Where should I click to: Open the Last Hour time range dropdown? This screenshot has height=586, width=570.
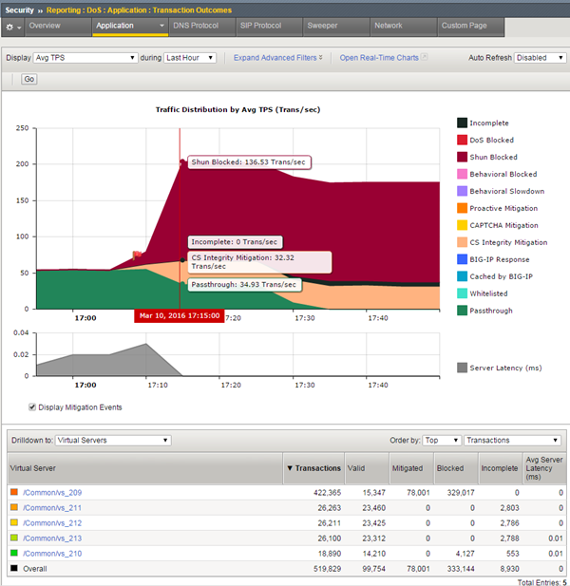189,58
